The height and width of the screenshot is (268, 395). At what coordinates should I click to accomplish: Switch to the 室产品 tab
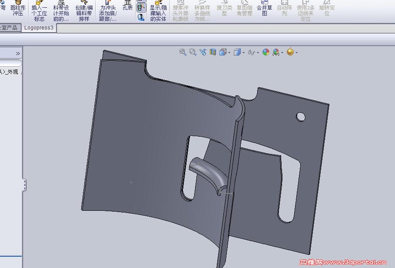click(10, 28)
